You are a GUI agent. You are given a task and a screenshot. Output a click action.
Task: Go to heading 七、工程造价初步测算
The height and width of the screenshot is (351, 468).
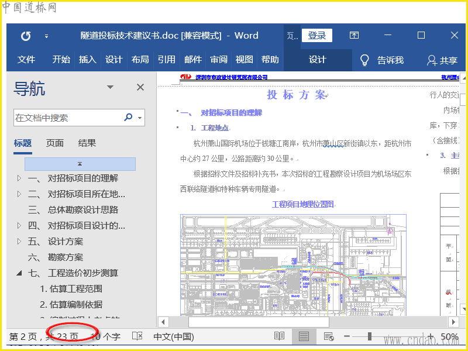pyautogui.click(x=73, y=273)
